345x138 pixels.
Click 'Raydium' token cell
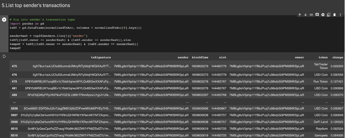click(322, 129)
